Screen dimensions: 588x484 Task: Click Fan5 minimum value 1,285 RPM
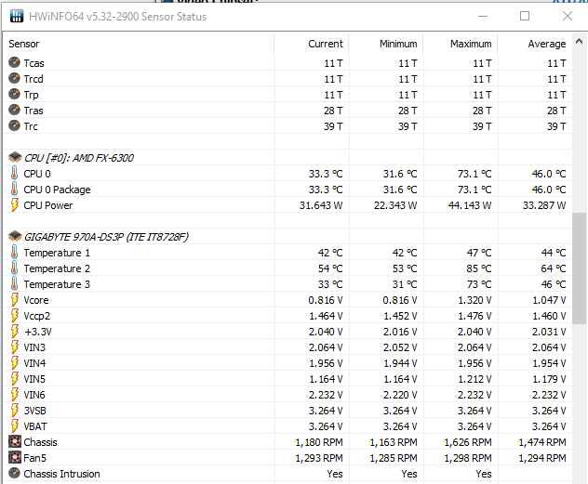click(x=394, y=458)
